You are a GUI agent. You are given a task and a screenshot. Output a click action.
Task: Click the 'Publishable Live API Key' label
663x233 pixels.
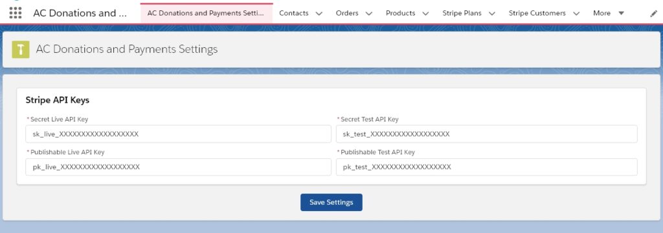[67, 152]
